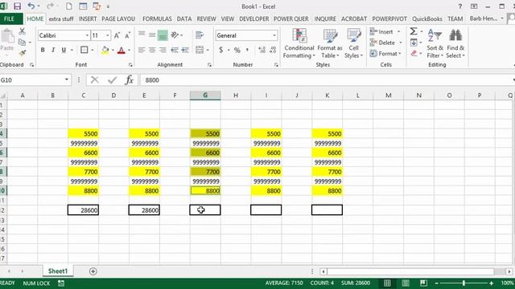Switch to the FORMULAS tab
Image resolution: width=515 pixels, height=289 pixels.
tap(157, 18)
